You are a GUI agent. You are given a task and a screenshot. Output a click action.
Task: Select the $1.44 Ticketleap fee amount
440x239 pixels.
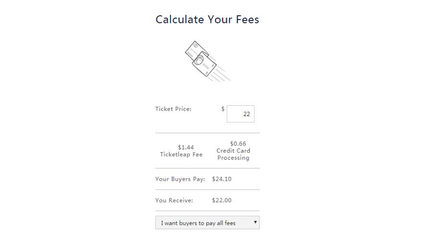(x=186, y=147)
